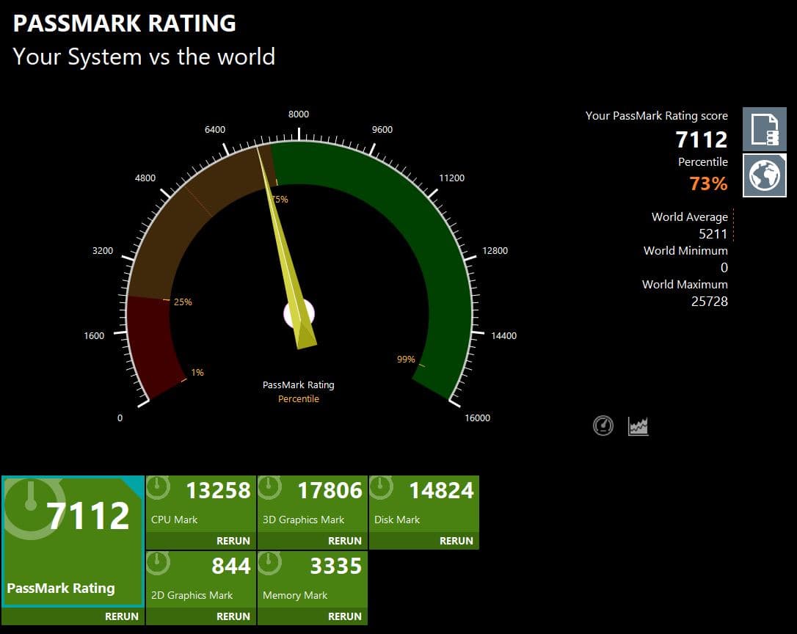
Task: Click the clock icon on CPU Mark tile
Action: 158,487
